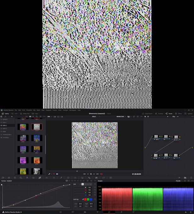
Task: Switch gallery to thumbnail grid view
Action: pyautogui.click(x=30, y=116)
